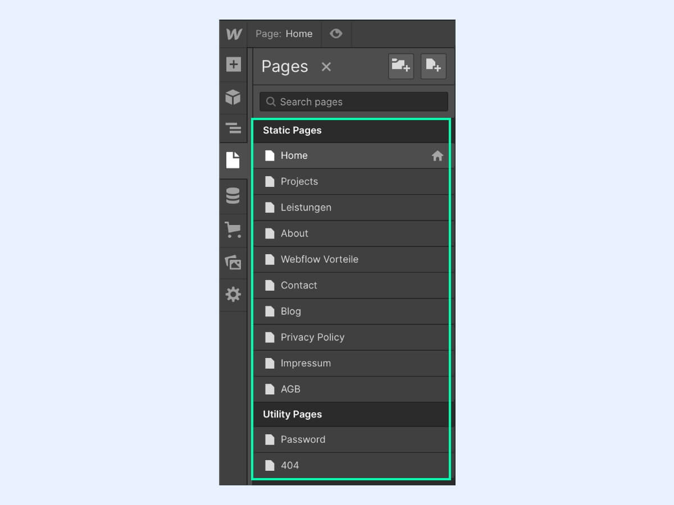Open the CMS Collections panel
Screen dimensions: 674x505
tap(233, 195)
